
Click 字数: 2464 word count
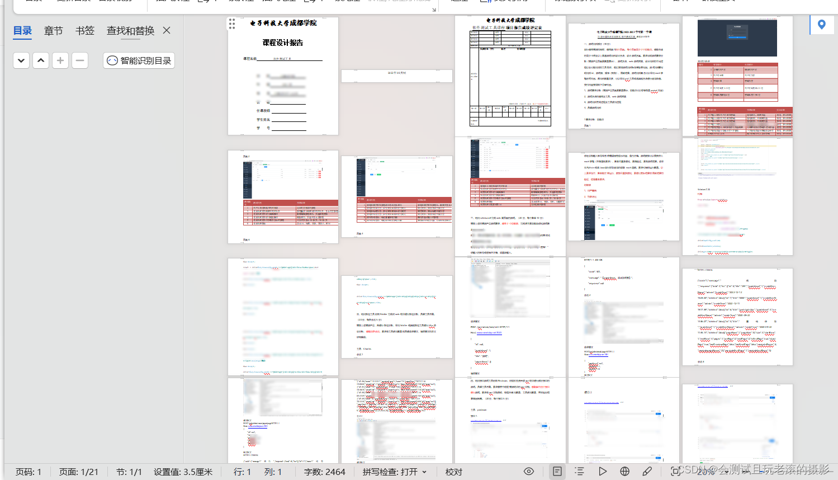[325, 472]
